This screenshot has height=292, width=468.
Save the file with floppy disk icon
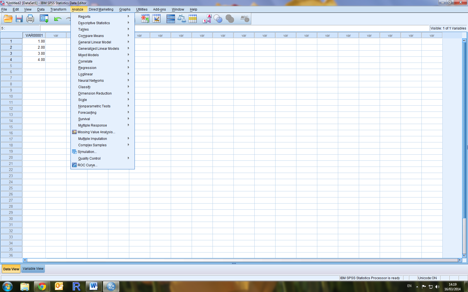[19, 19]
